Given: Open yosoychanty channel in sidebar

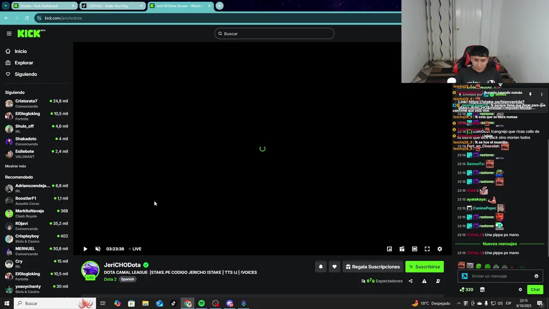Looking at the screenshot, I should [36, 289].
